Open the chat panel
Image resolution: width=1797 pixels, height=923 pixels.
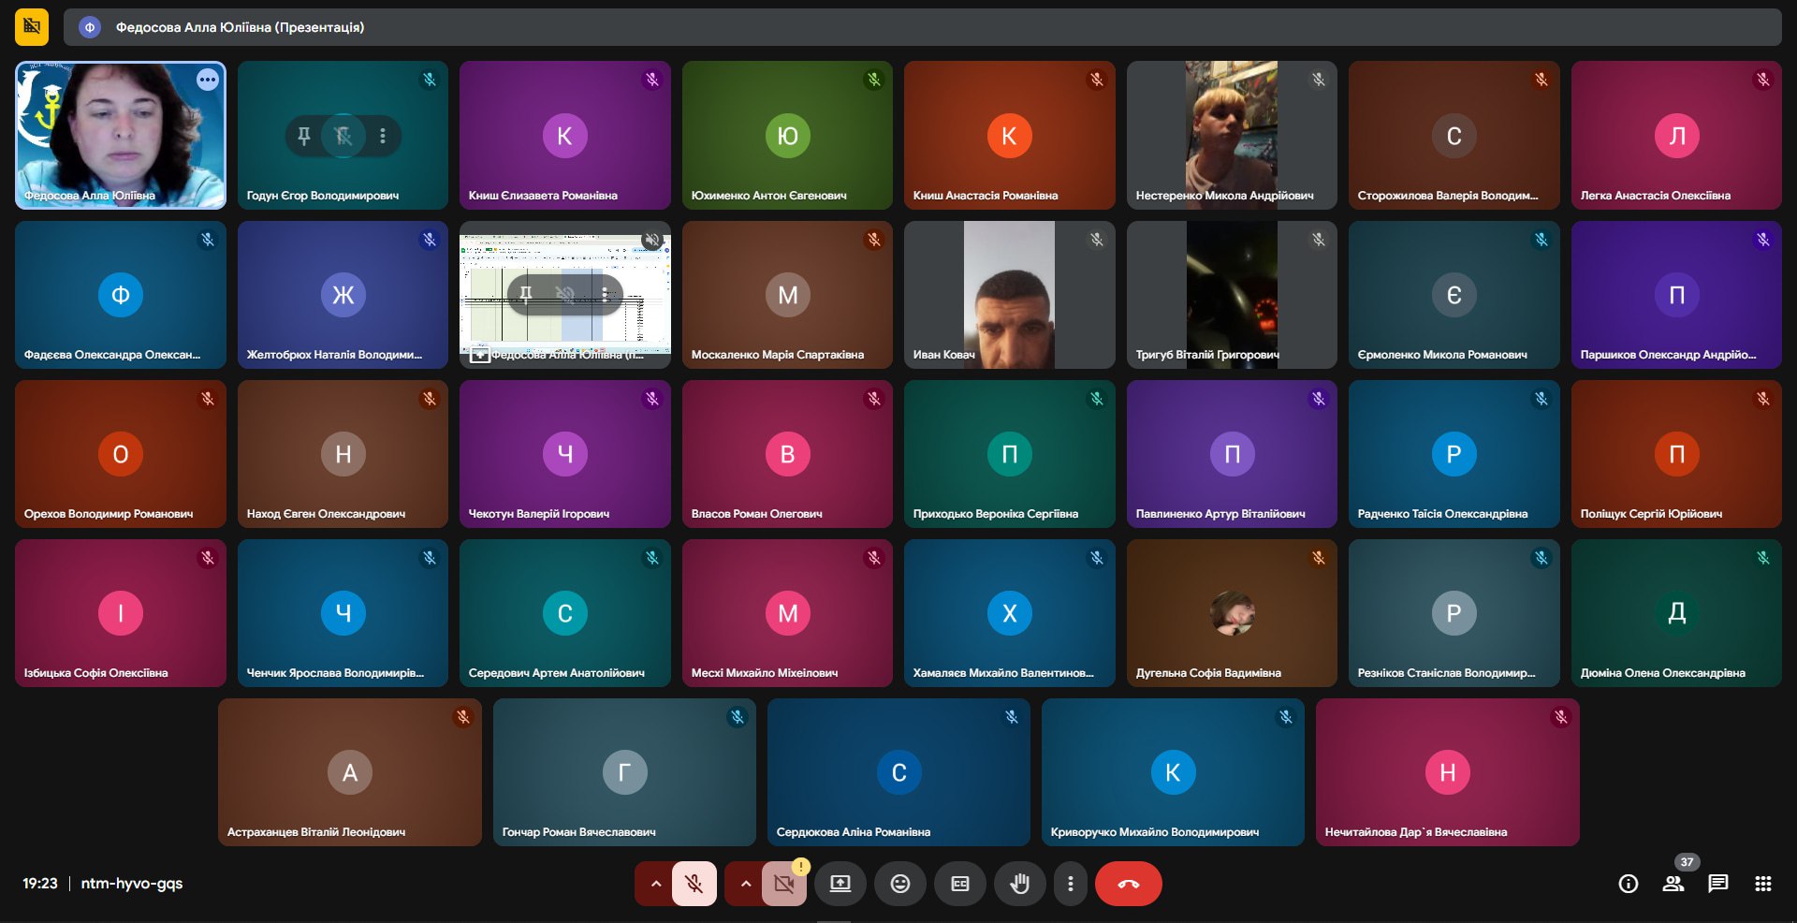(x=1717, y=884)
